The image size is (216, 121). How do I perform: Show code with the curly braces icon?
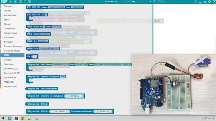(164, 1)
